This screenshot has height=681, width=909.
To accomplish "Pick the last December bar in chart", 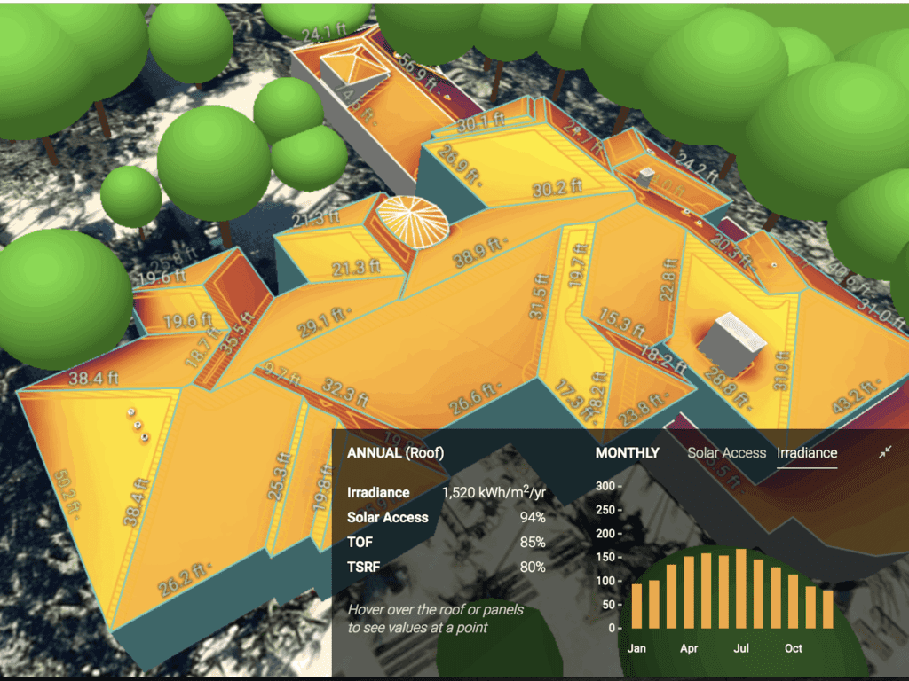I will (828, 609).
